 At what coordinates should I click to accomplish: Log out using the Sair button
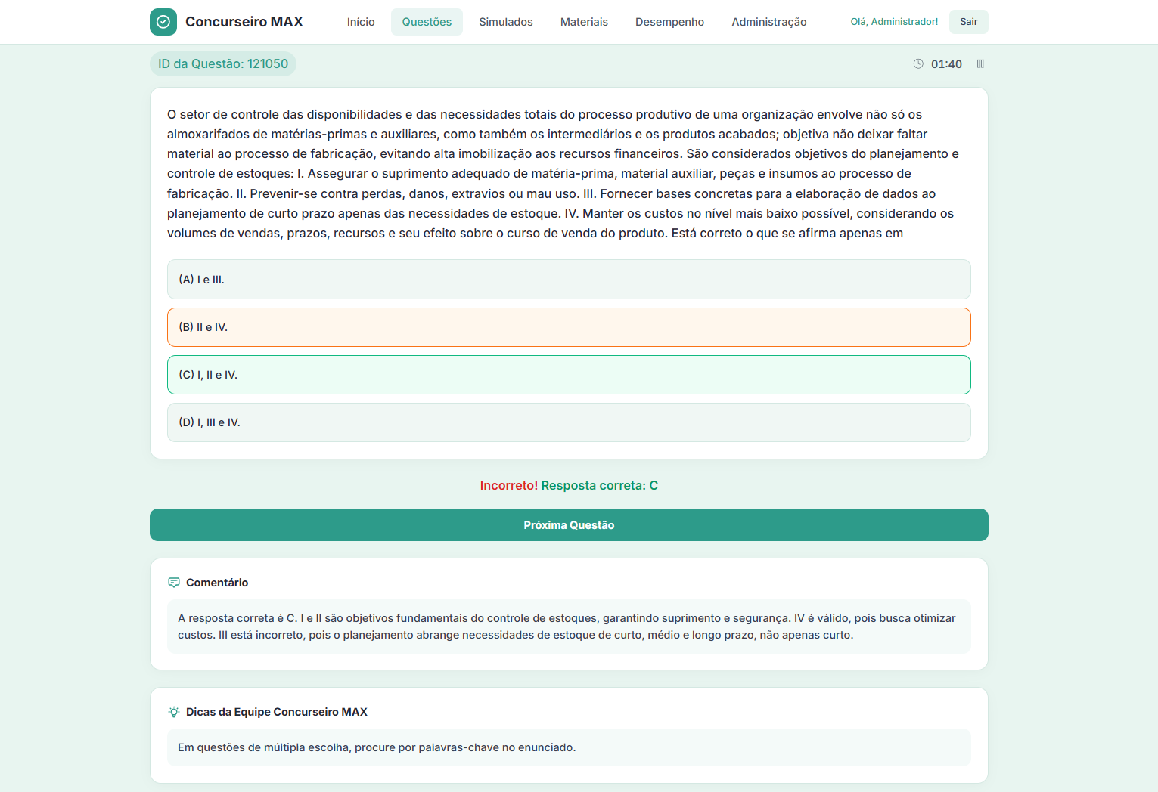[968, 22]
